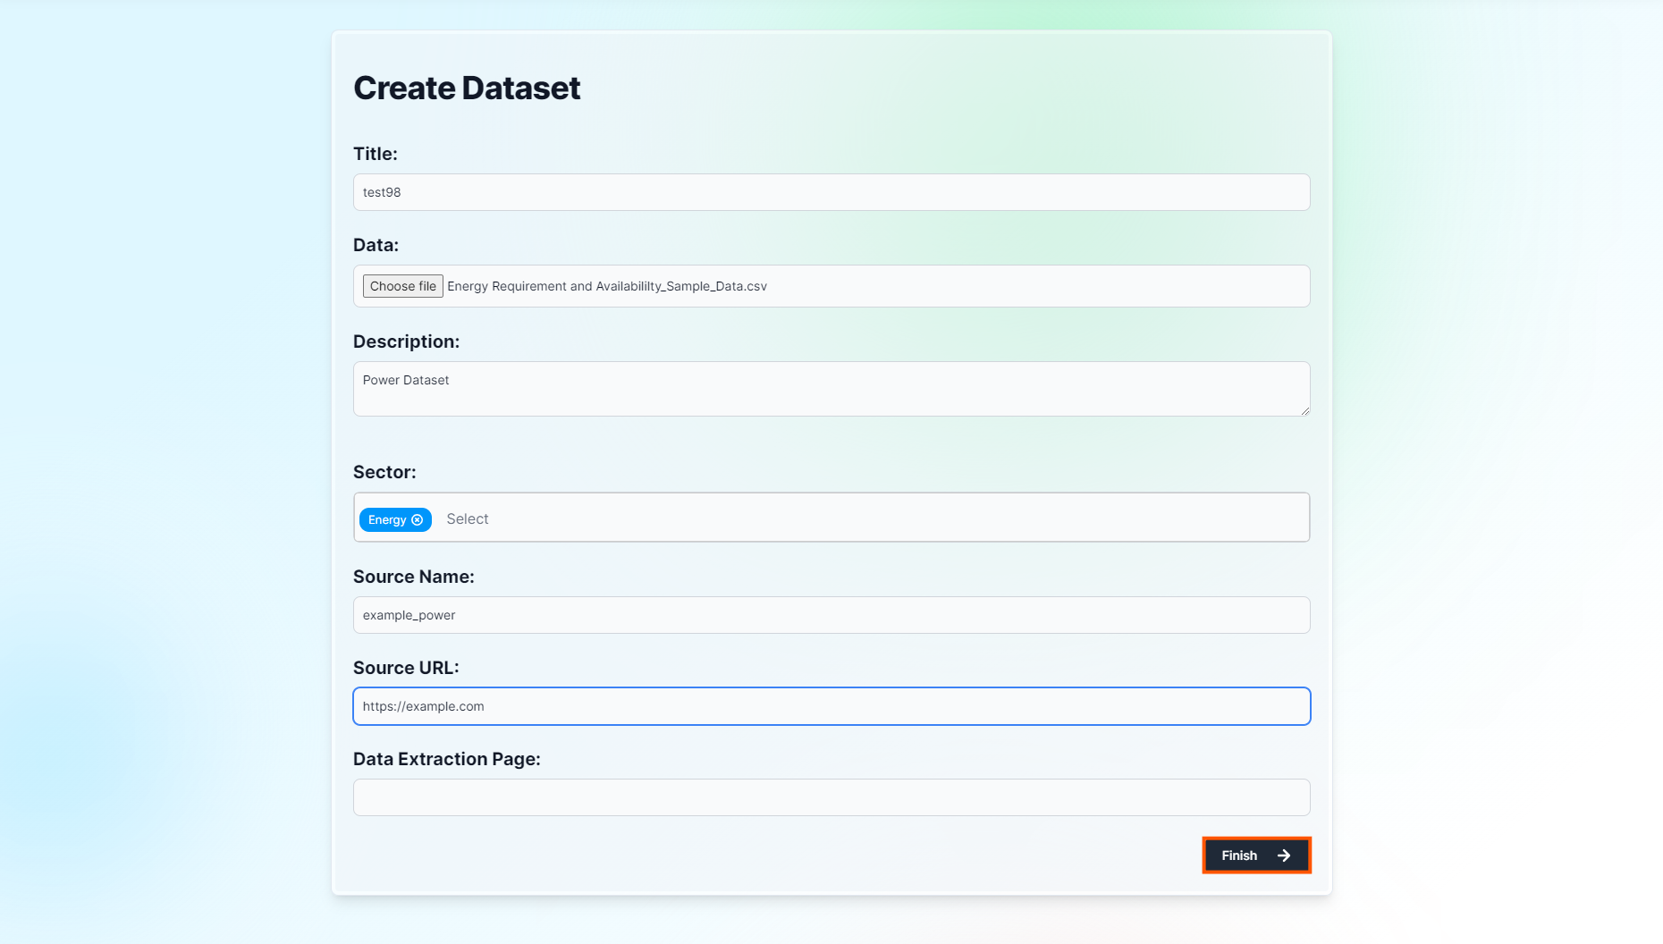Click the Description: field label
This screenshot has width=1663, height=944.
(406, 341)
